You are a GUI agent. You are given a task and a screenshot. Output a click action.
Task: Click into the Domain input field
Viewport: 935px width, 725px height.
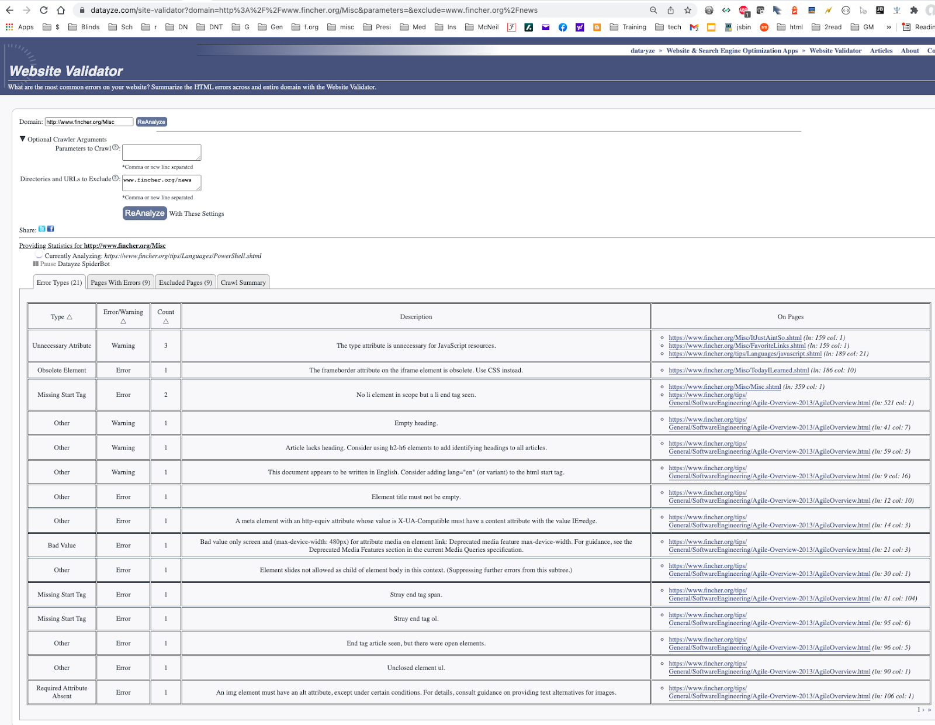click(89, 122)
